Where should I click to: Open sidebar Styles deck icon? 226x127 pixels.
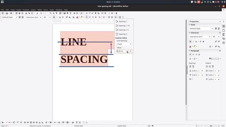tap(224, 35)
